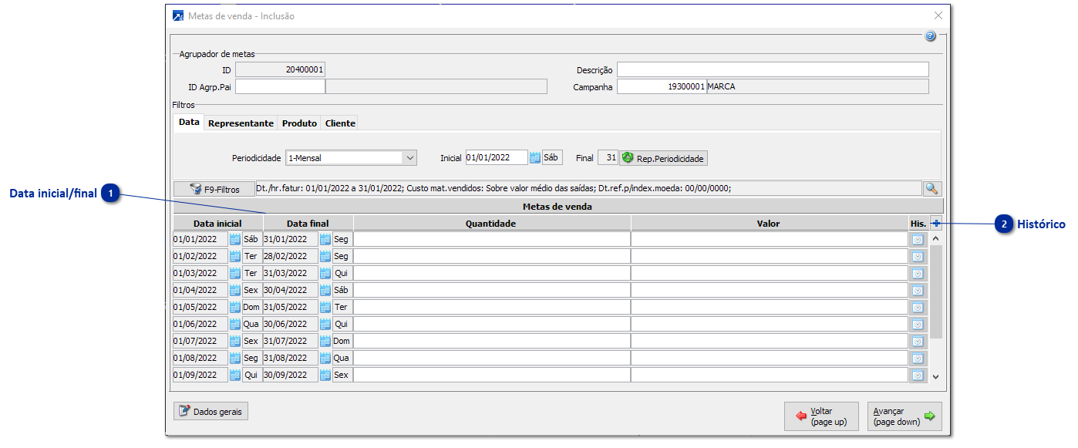Open calendar for Data inicial 01/05/2022
1078x448 pixels.
click(235, 307)
